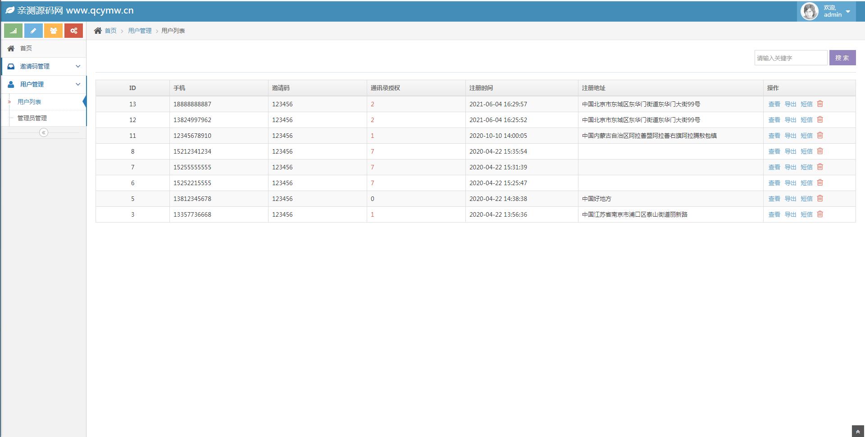Image resolution: width=865 pixels, height=437 pixels.
Task: Click the 搜索 search button
Action: (x=842, y=58)
